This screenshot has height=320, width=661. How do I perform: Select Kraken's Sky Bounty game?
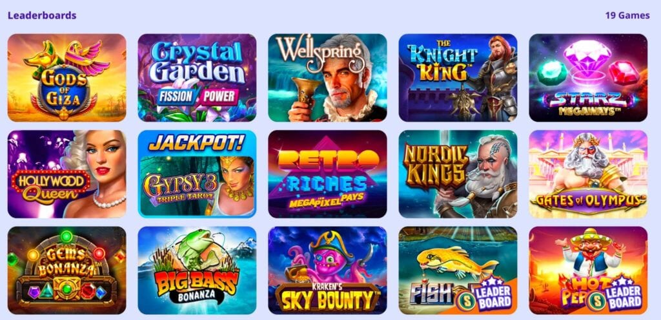[327, 270]
